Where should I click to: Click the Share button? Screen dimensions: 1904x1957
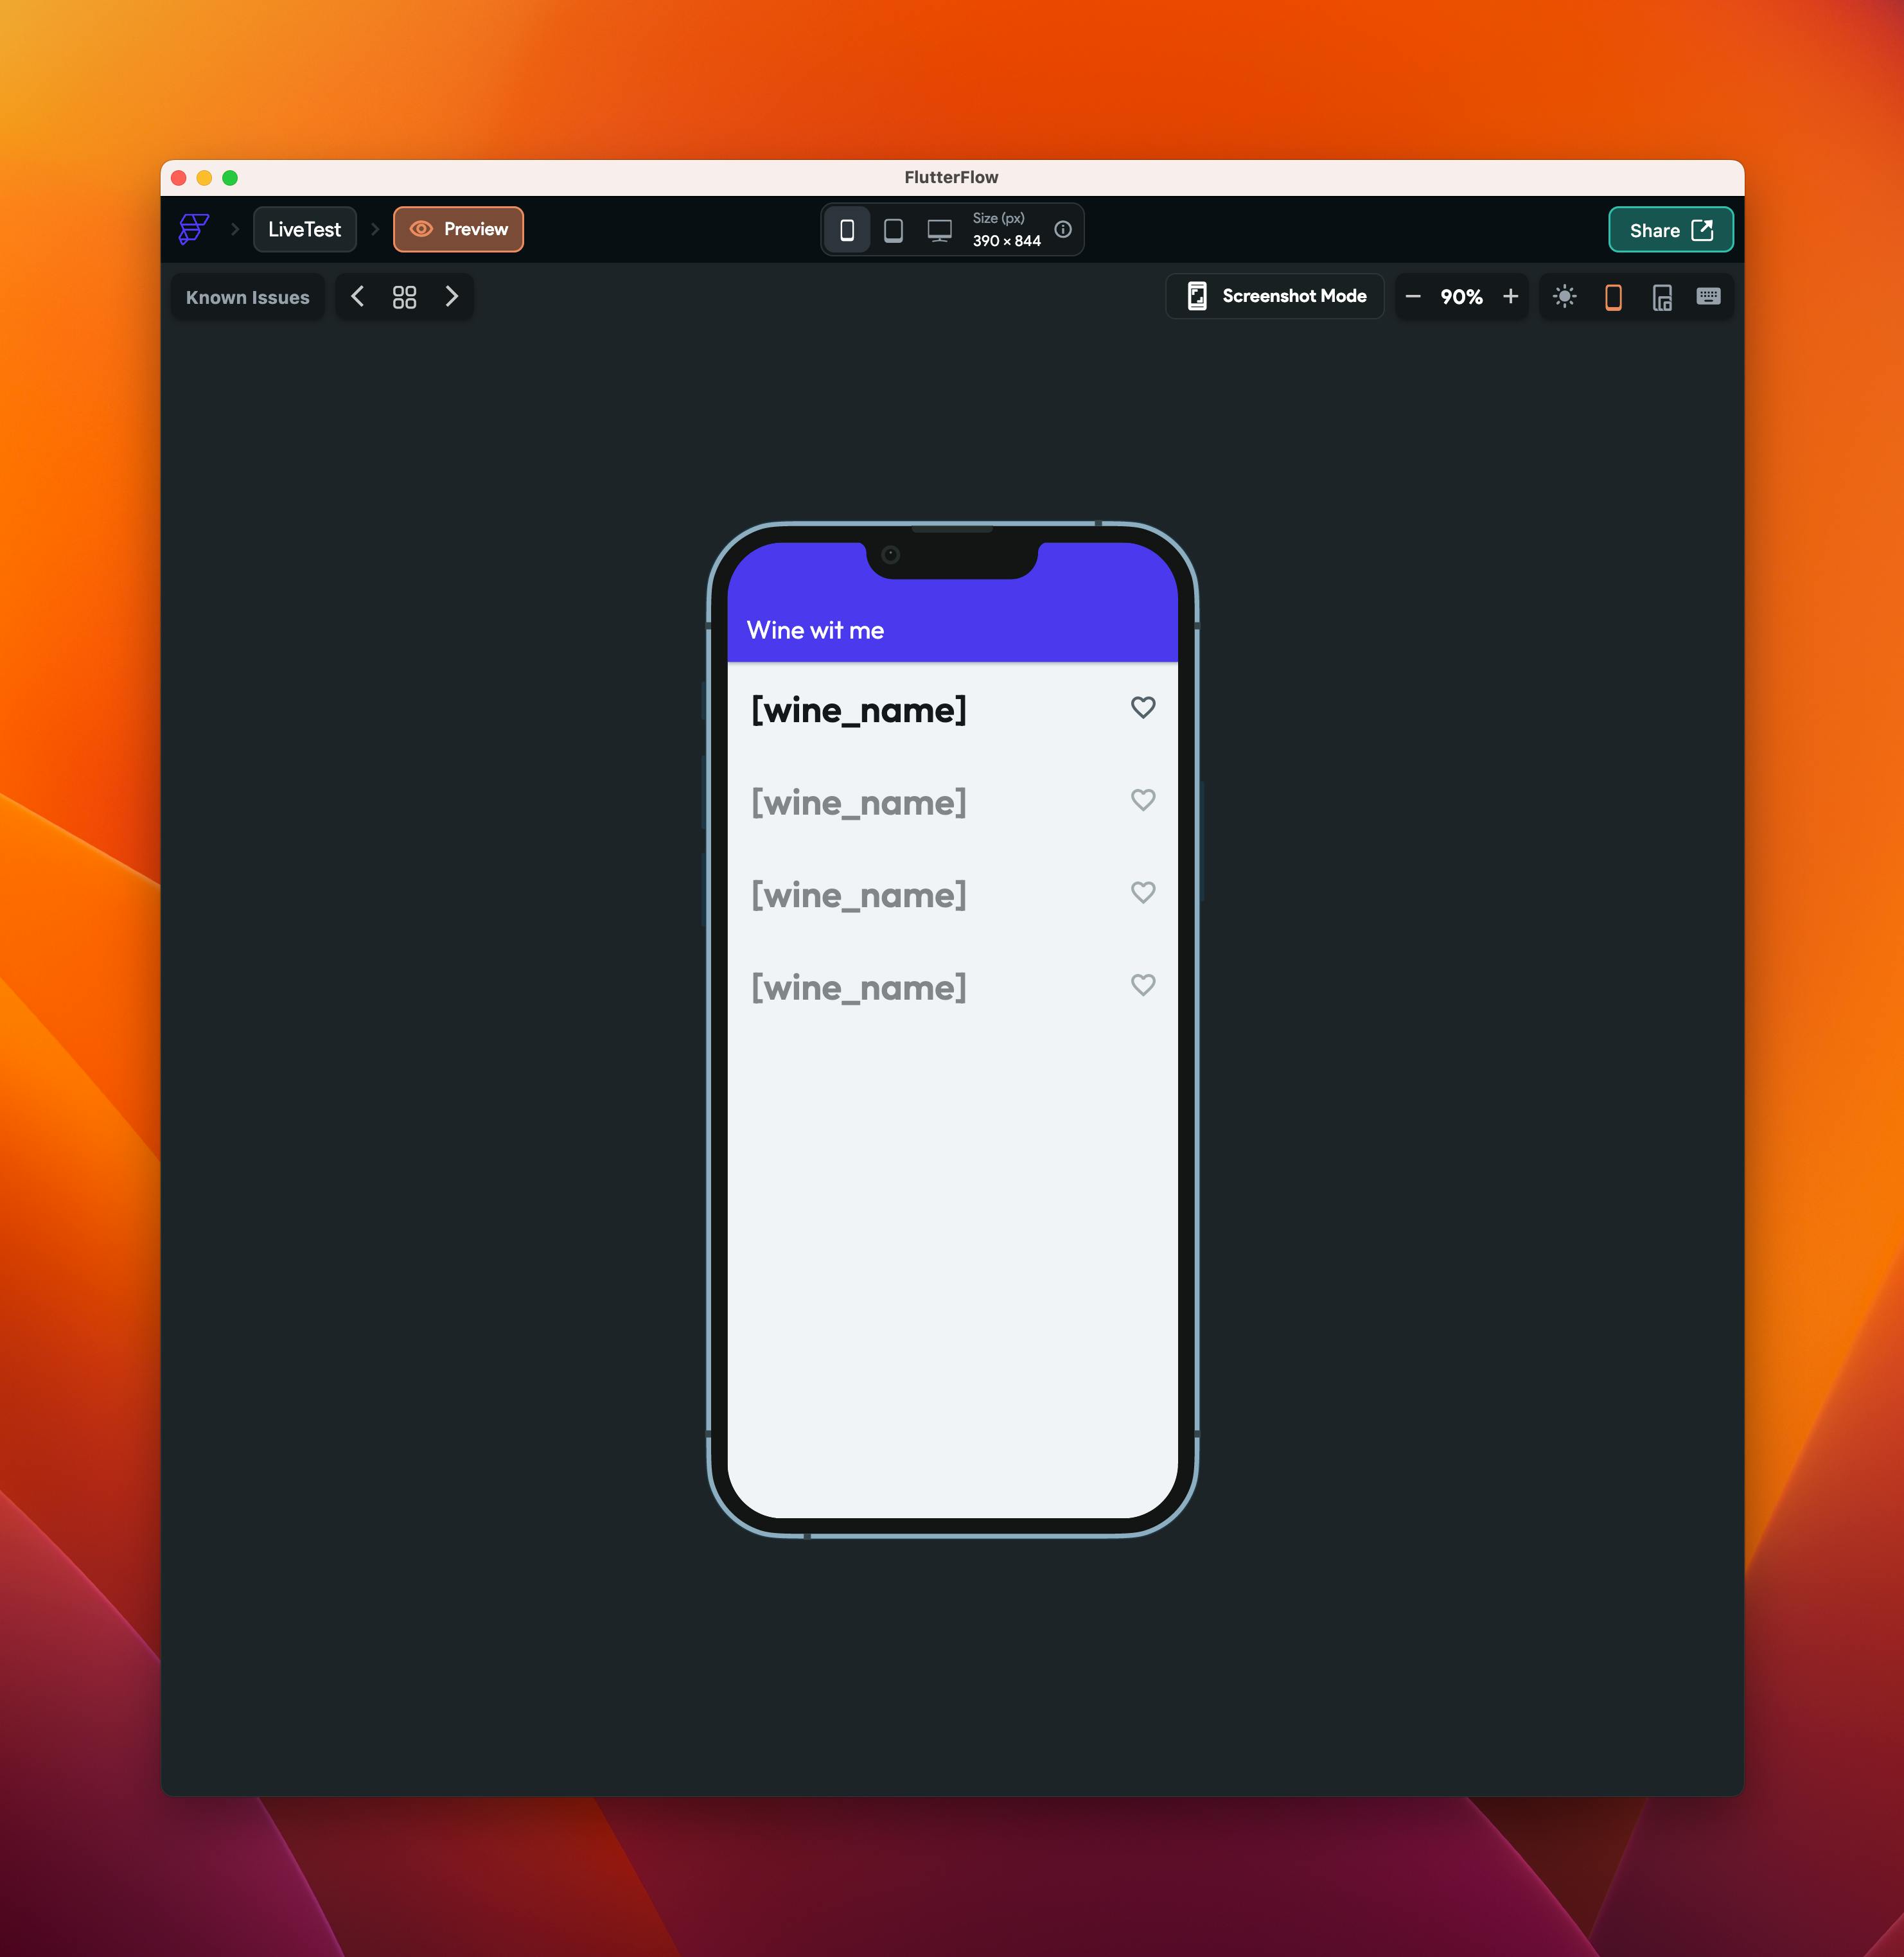point(1669,230)
